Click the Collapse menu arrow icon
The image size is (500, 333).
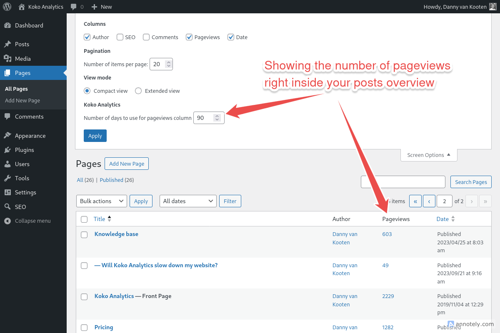pos(7,221)
